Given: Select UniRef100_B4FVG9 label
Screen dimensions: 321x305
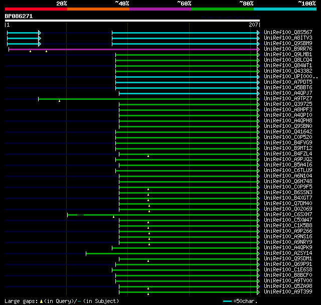Looking at the screenshot, I should [x=288, y=143].
